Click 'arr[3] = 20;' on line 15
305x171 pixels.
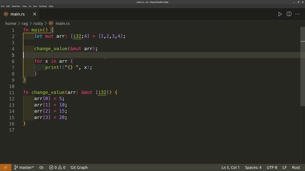(51, 117)
